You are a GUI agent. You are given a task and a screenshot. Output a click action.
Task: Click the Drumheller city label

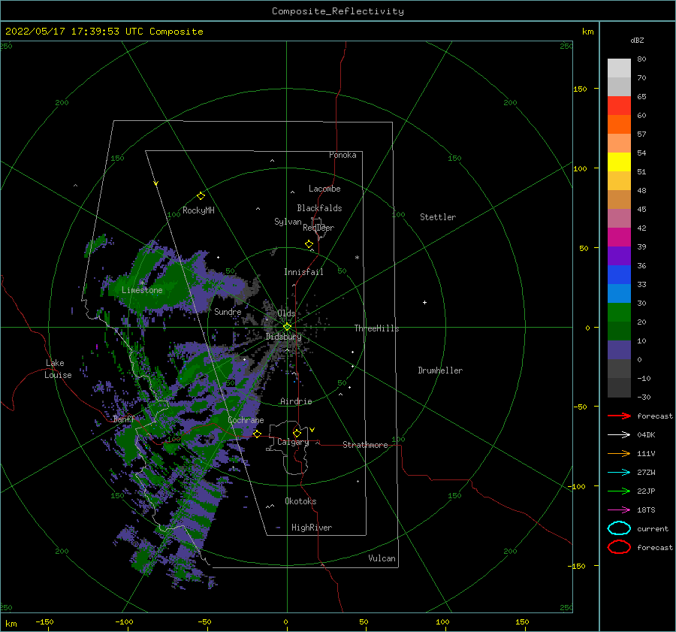pyautogui.click(x=440, y=370)
